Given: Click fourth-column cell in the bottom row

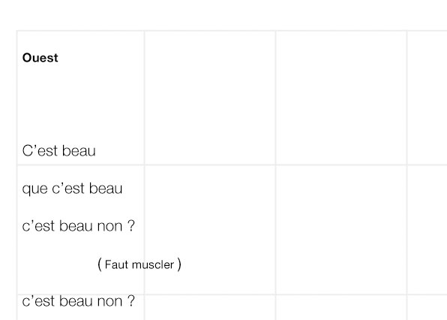Looking at the screenshot, I should coord(427,307).
